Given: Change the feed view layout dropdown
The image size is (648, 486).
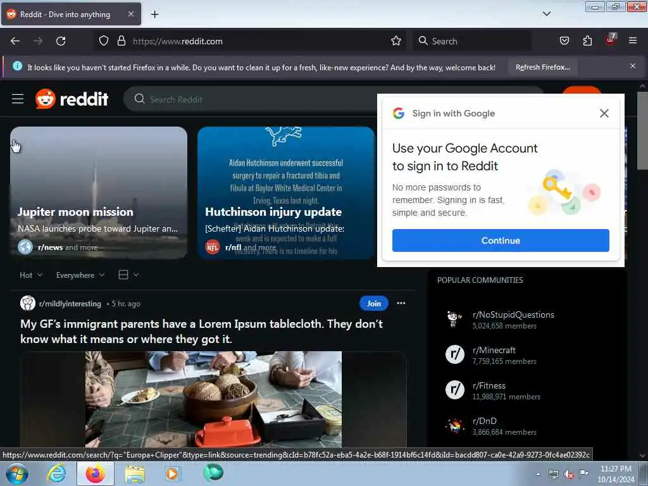Looking at the screenshot, I should click(128, 275).
